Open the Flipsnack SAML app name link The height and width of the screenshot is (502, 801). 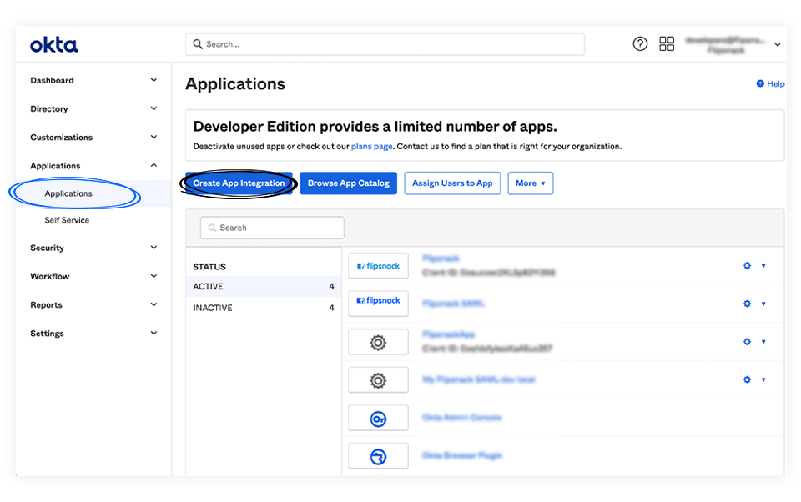[453, 304]
